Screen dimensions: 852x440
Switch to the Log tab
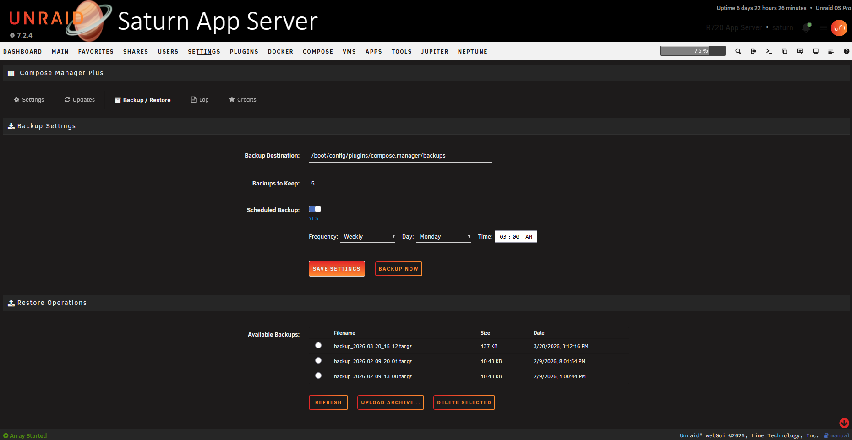coord(200,100)
